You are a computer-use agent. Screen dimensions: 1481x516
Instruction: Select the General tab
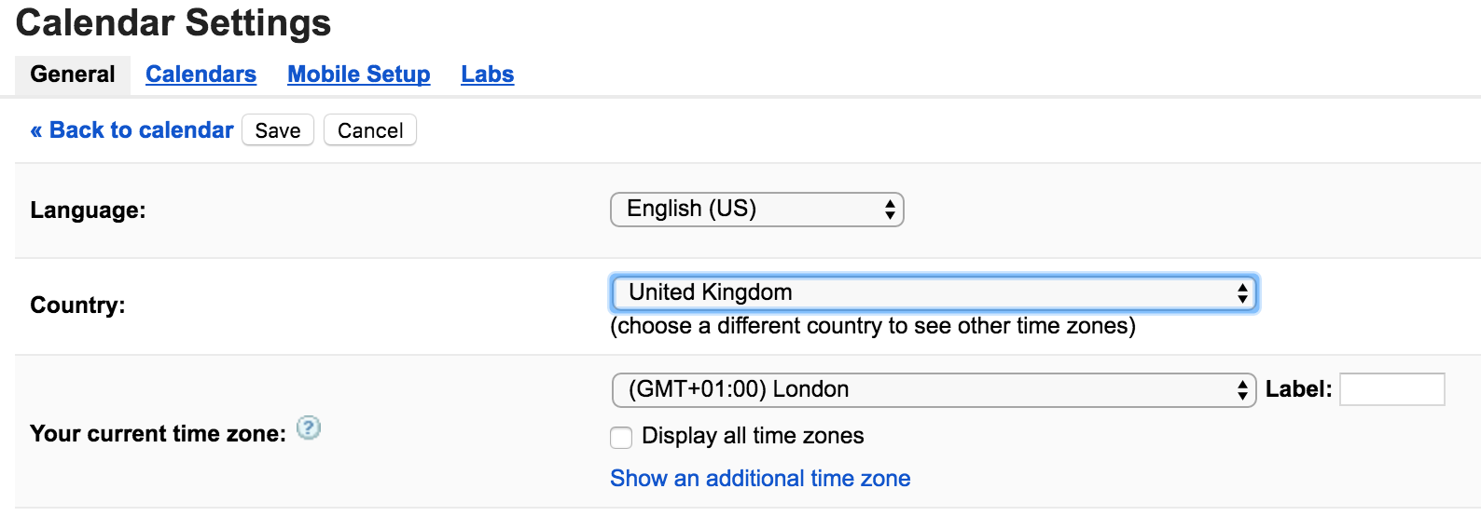(73, 75)
